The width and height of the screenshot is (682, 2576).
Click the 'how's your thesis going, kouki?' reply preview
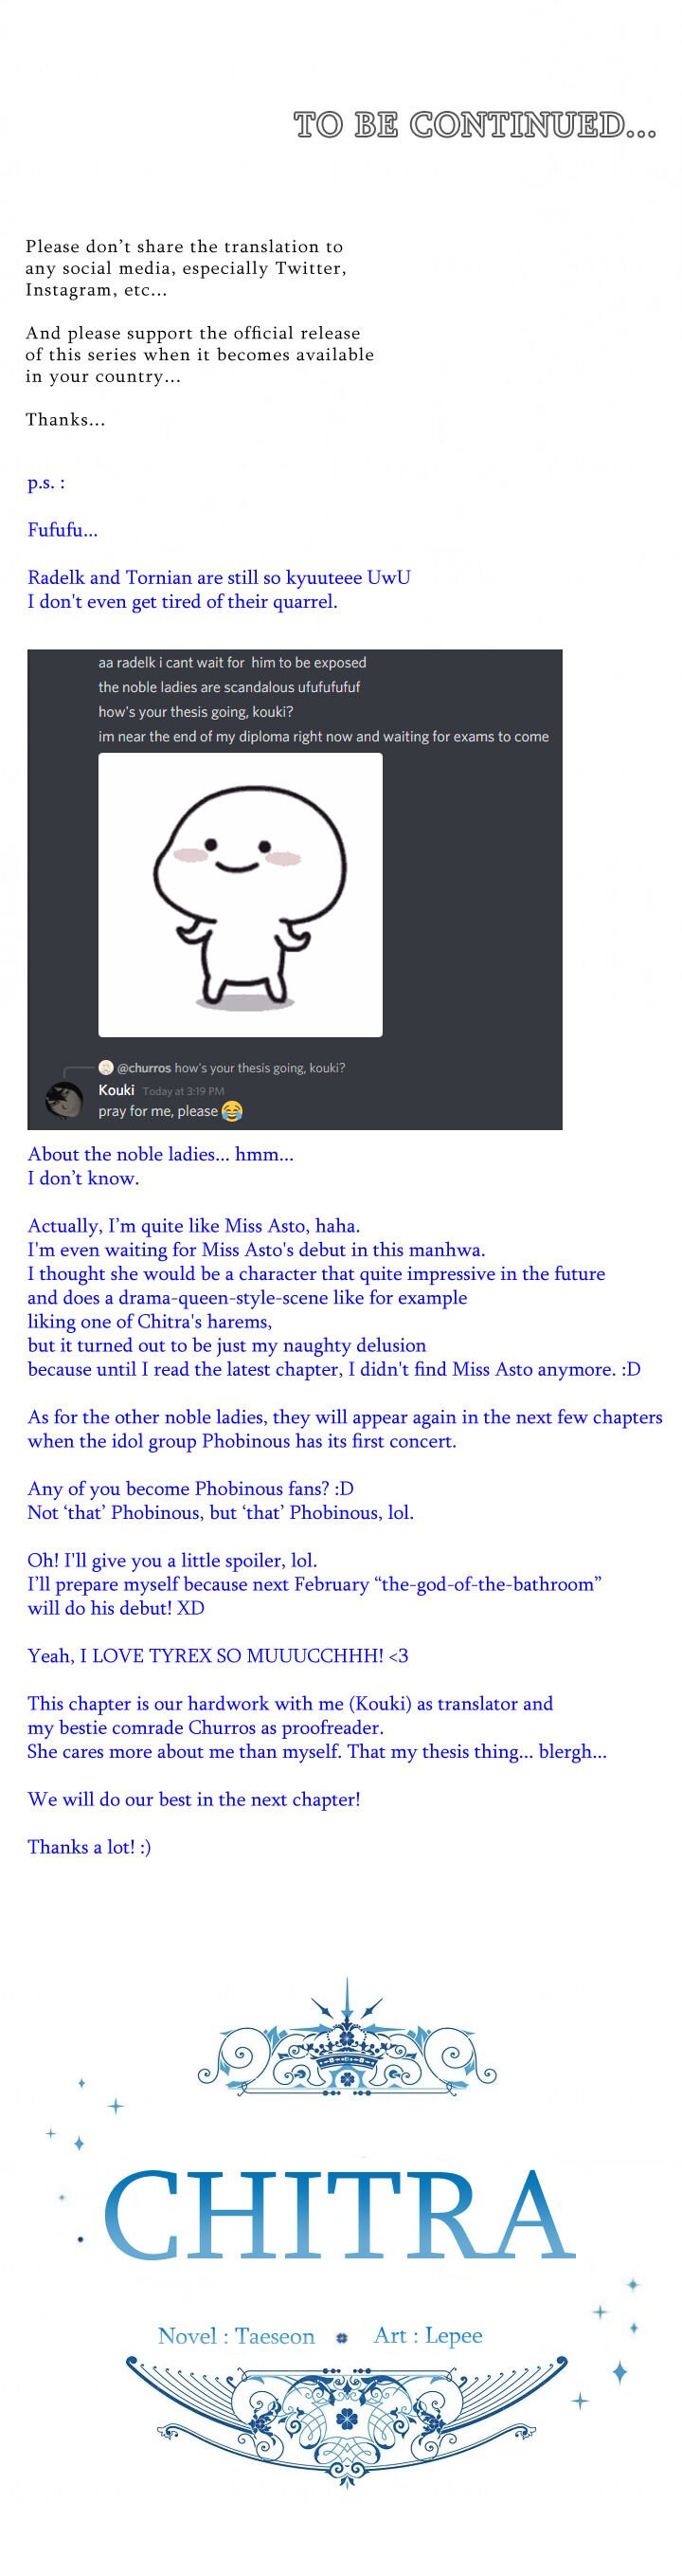[x=260, y=1068]
